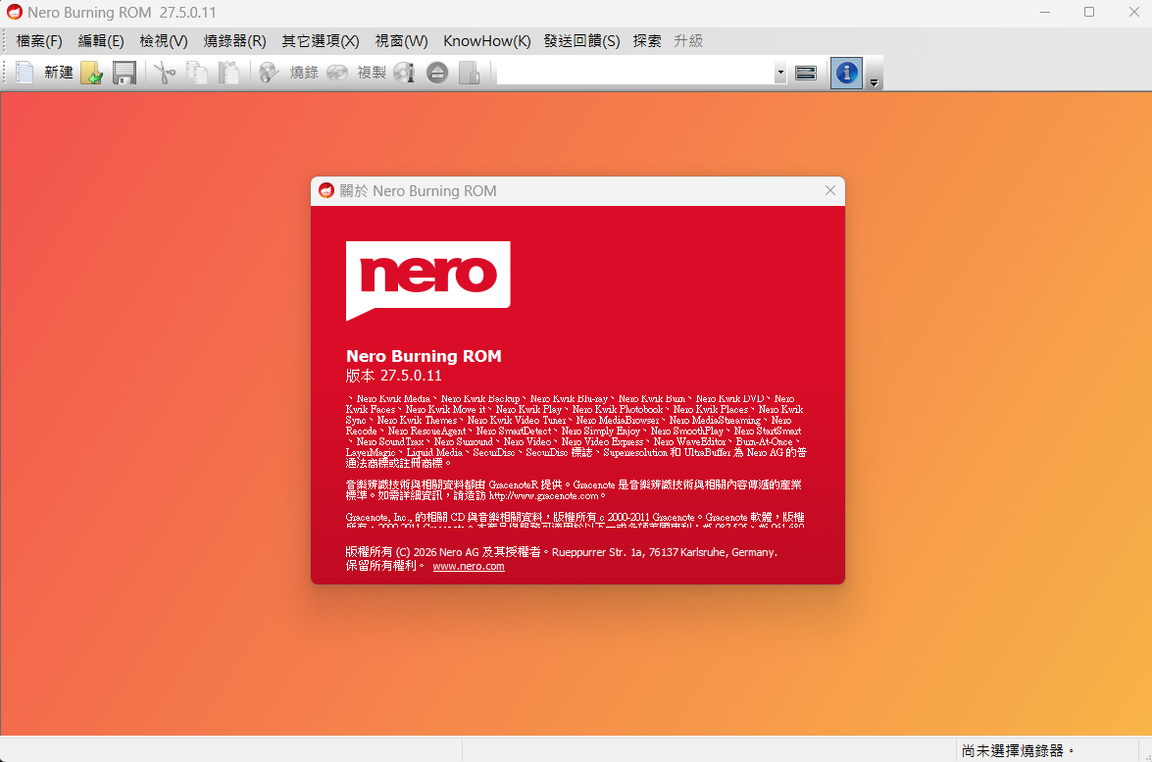Close the 關於 Nero Burning ROM dialog
Viewport: 1152px width, 762px height.
click(830, 190)
